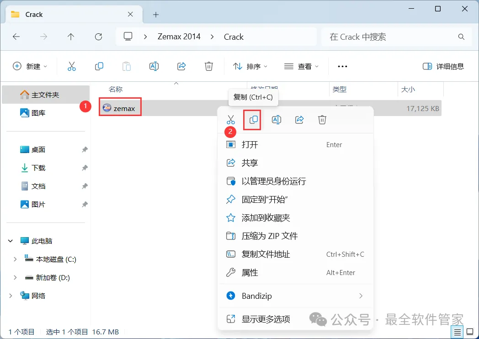Close the Crack tab
This screenshot has width=479, height=339.
coord(130,14)
